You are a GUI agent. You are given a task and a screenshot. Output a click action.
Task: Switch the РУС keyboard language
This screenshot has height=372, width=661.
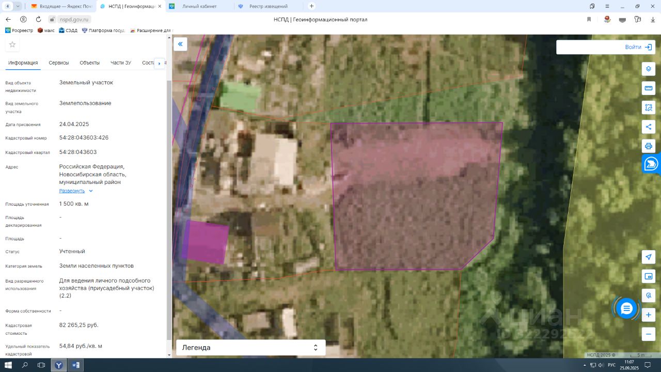pos(611,365)
